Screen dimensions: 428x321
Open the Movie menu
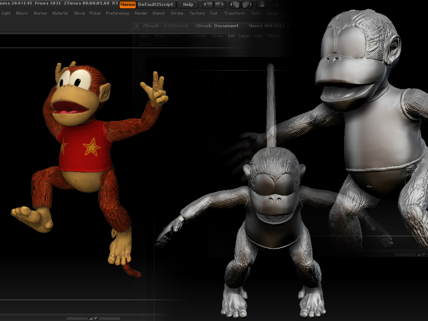[79, 13]
